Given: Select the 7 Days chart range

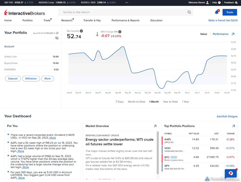Looking at the screenshot, I should pyautogui.click(x=119, y=102).
